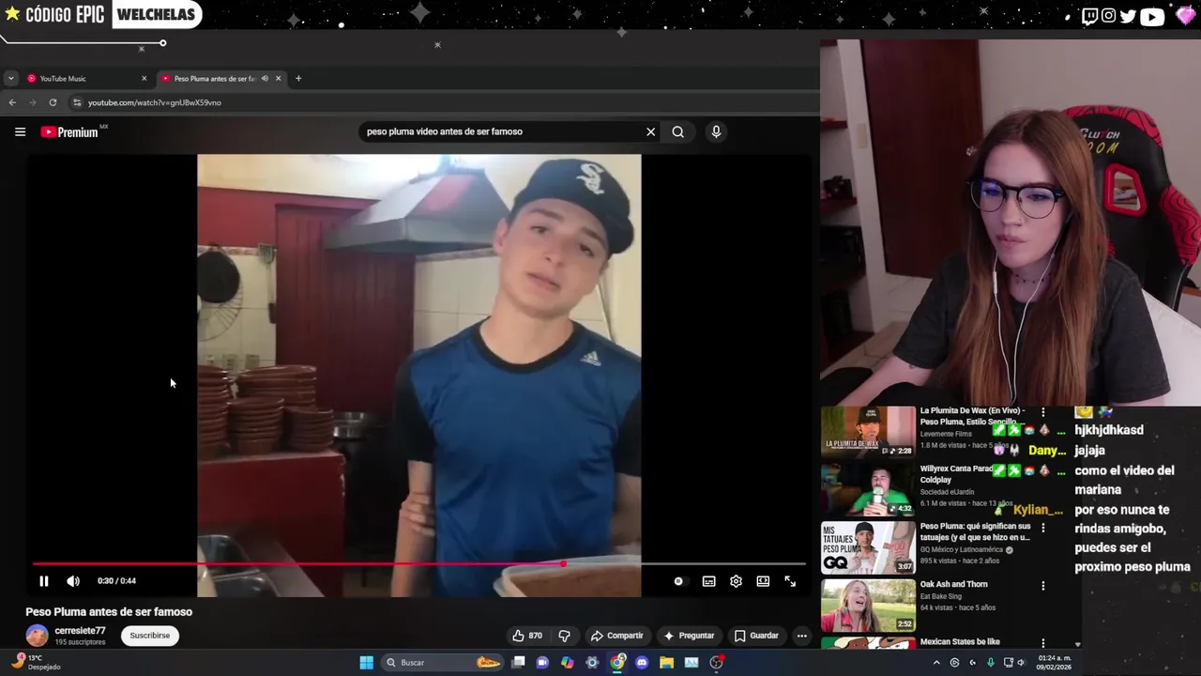Click the browser address bar URL

(x=155, y=102)
